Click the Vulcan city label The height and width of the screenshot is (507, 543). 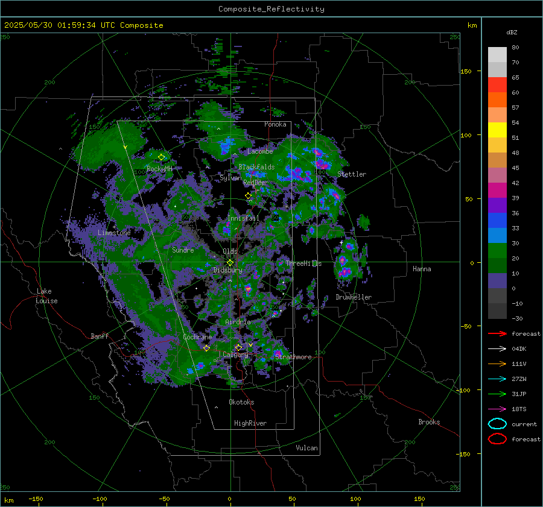click(x=307, y=448)
